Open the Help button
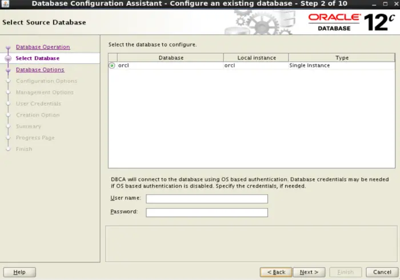This screenshot has width=400, height=280. [19, 272]
